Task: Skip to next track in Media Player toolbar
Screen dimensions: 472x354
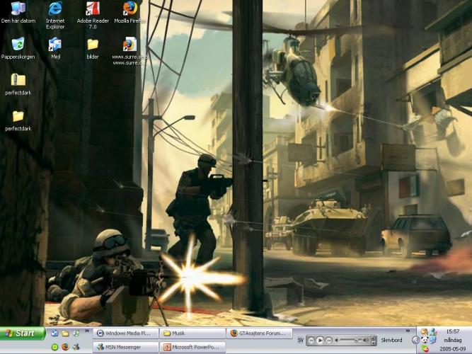Action: (329, 341)
